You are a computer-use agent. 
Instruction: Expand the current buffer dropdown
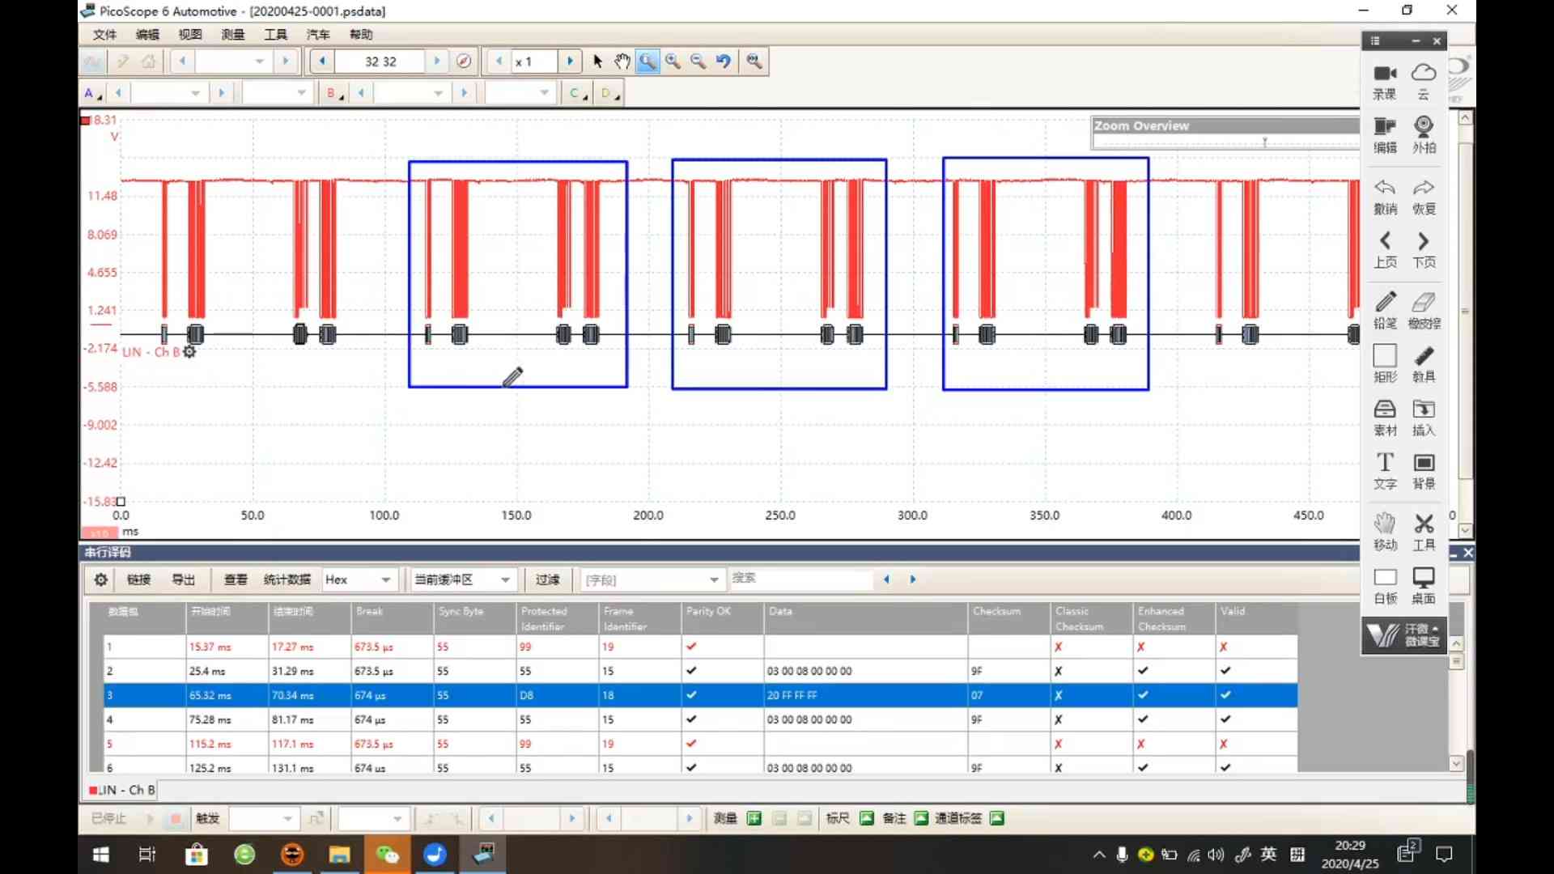click(505, 579)
